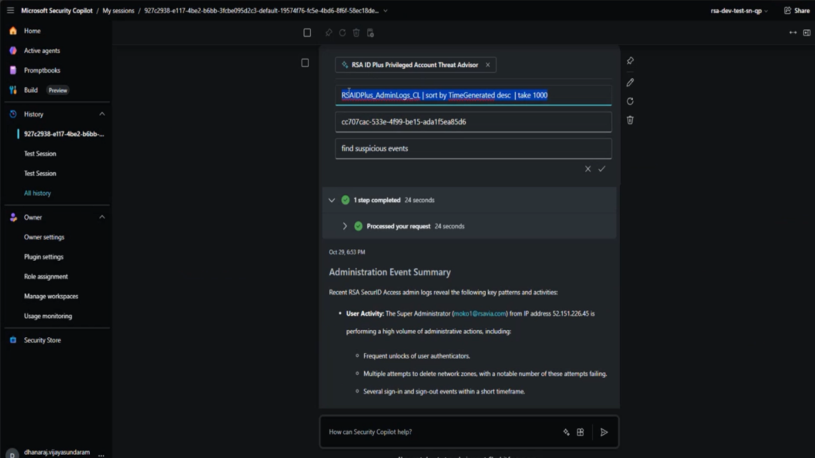Click the pencil edit icon beside prompt
This screenshot has width=815, height=458.
pos(630,82)
